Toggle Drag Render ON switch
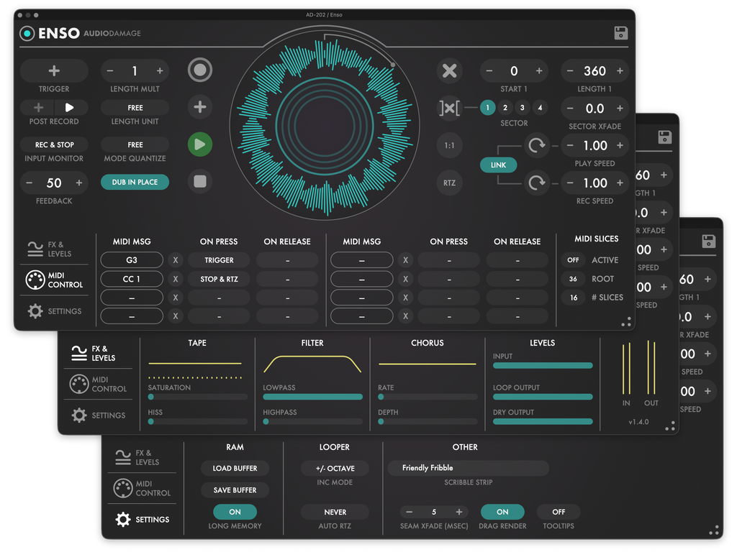The width and height of the screenshot is (737, 552). [x=502, y=512]
